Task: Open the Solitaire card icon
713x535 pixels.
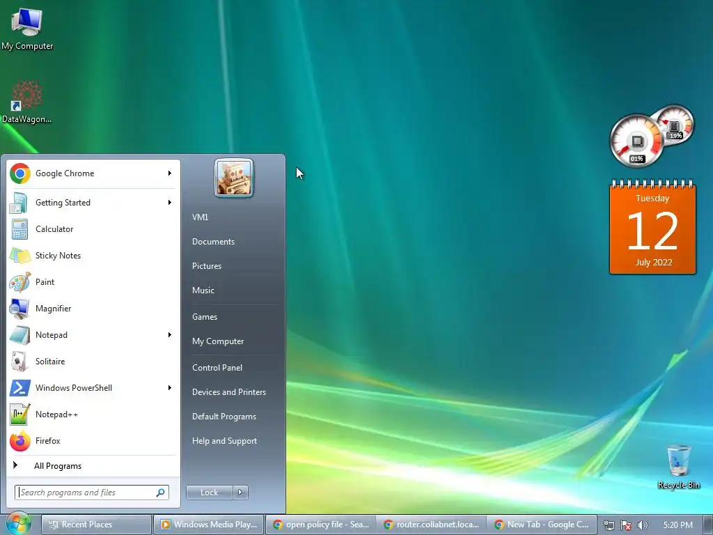Action: click(x=19, y=362)
